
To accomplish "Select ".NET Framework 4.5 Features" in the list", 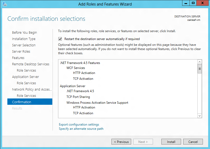I will [x=80, y=63].
